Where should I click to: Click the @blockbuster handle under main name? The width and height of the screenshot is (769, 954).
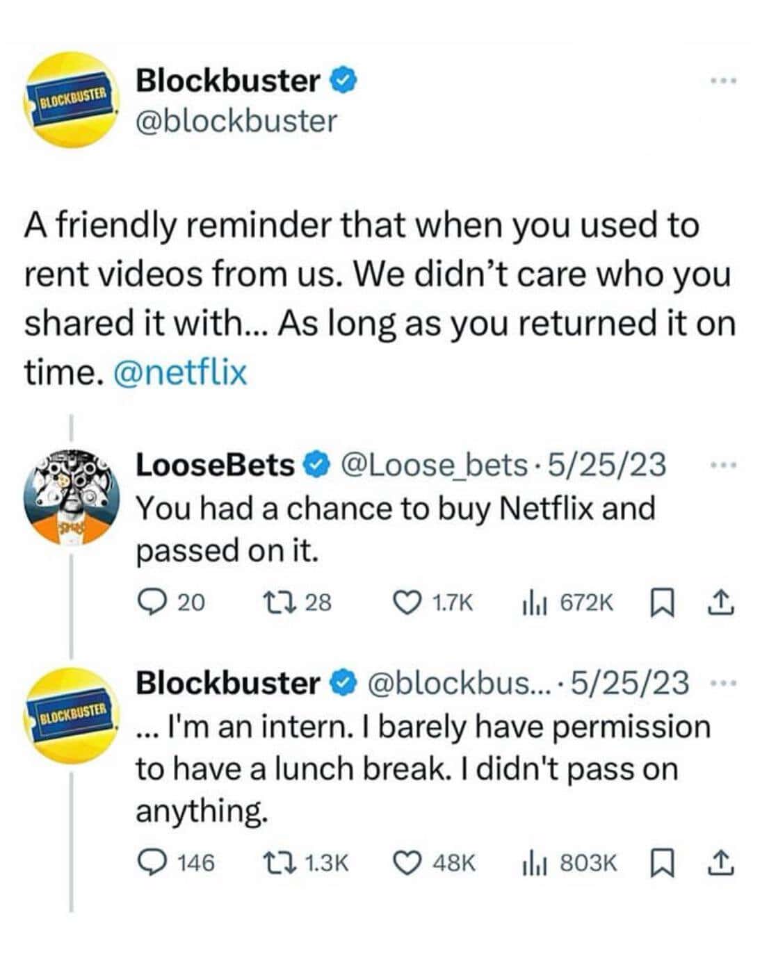(236, 121)
